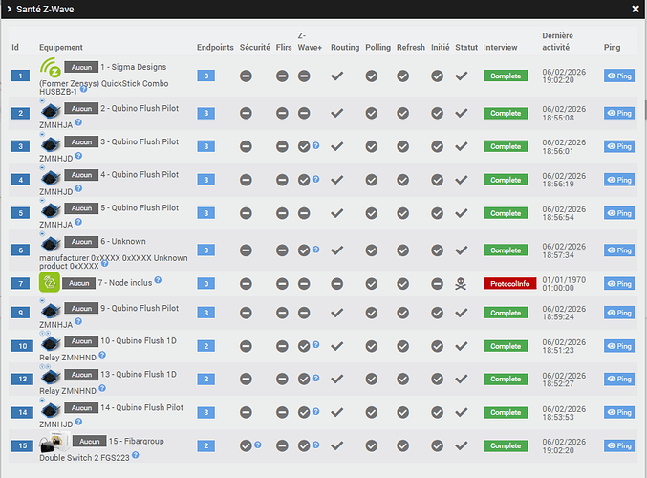Click the Routing minus icon for node 7

tap(337, 284)
